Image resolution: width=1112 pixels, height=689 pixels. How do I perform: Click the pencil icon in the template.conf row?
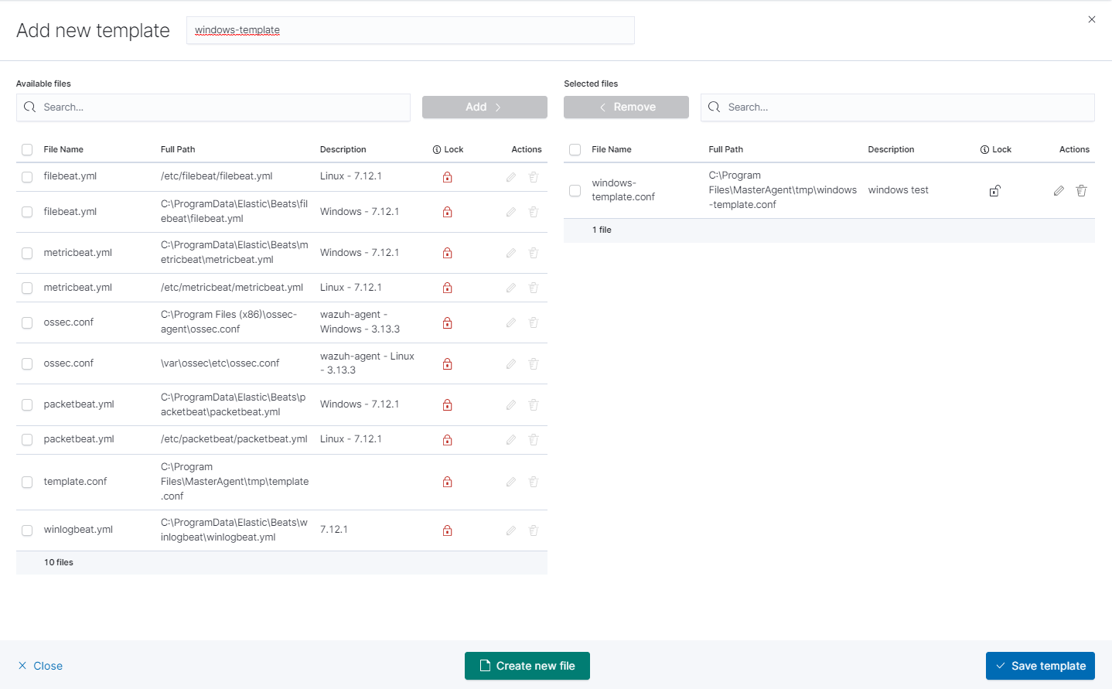[x=511, y=482]
